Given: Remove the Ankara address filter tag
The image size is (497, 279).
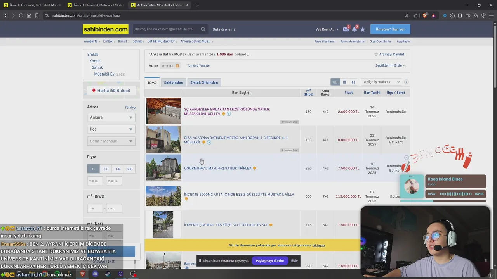Looking at the screenshot, I should coord(177,66).
